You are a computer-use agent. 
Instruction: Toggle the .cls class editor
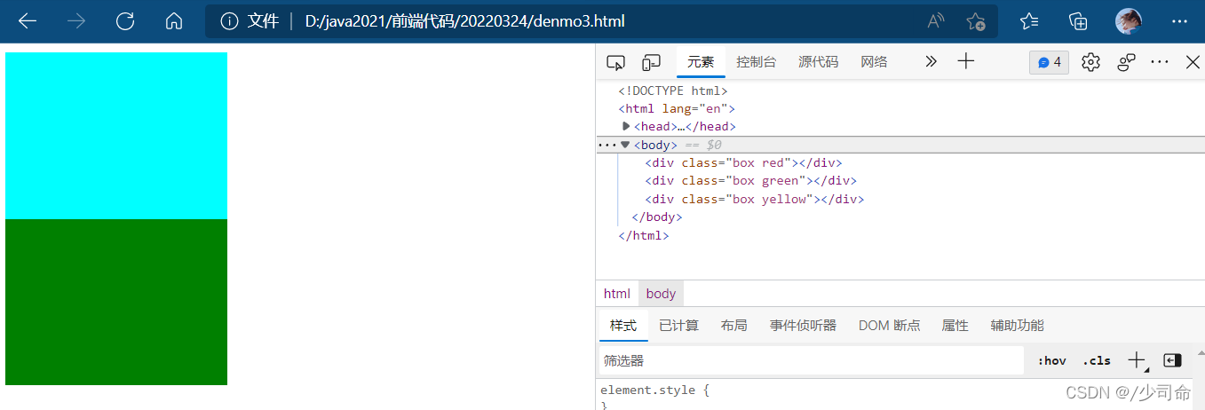click(x=1097, y=360)
